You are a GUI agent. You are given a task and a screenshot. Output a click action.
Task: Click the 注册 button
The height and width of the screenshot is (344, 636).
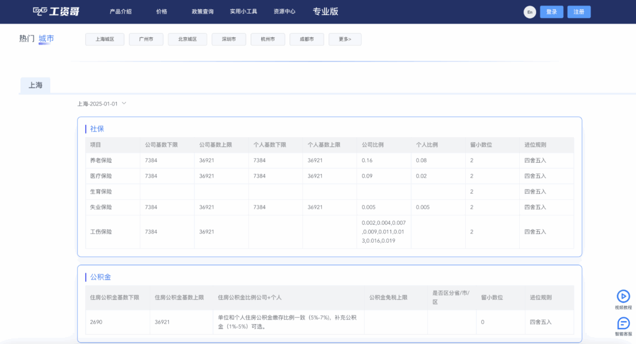point(579,12)
